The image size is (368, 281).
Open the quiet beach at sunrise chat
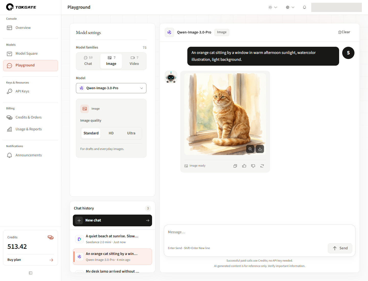coord(112,239)
